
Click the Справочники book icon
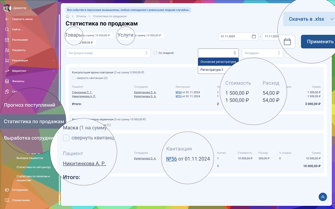click(x=7, y=200)
